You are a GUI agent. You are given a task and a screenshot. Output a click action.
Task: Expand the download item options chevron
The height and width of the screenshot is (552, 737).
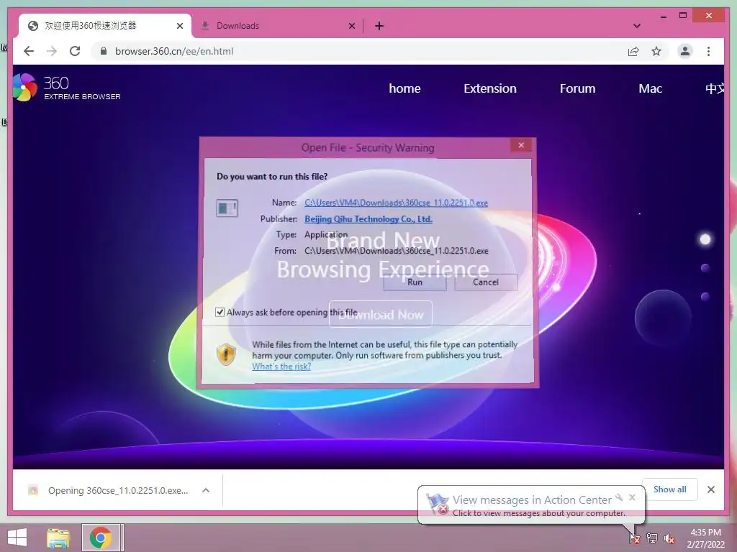[205, 490]
